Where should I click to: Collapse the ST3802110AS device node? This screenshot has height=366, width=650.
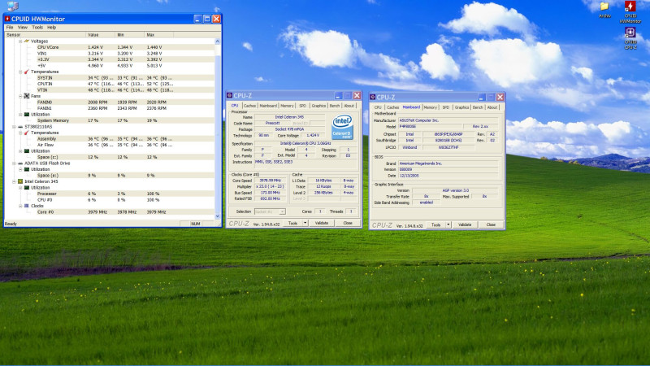click(14, 127)
